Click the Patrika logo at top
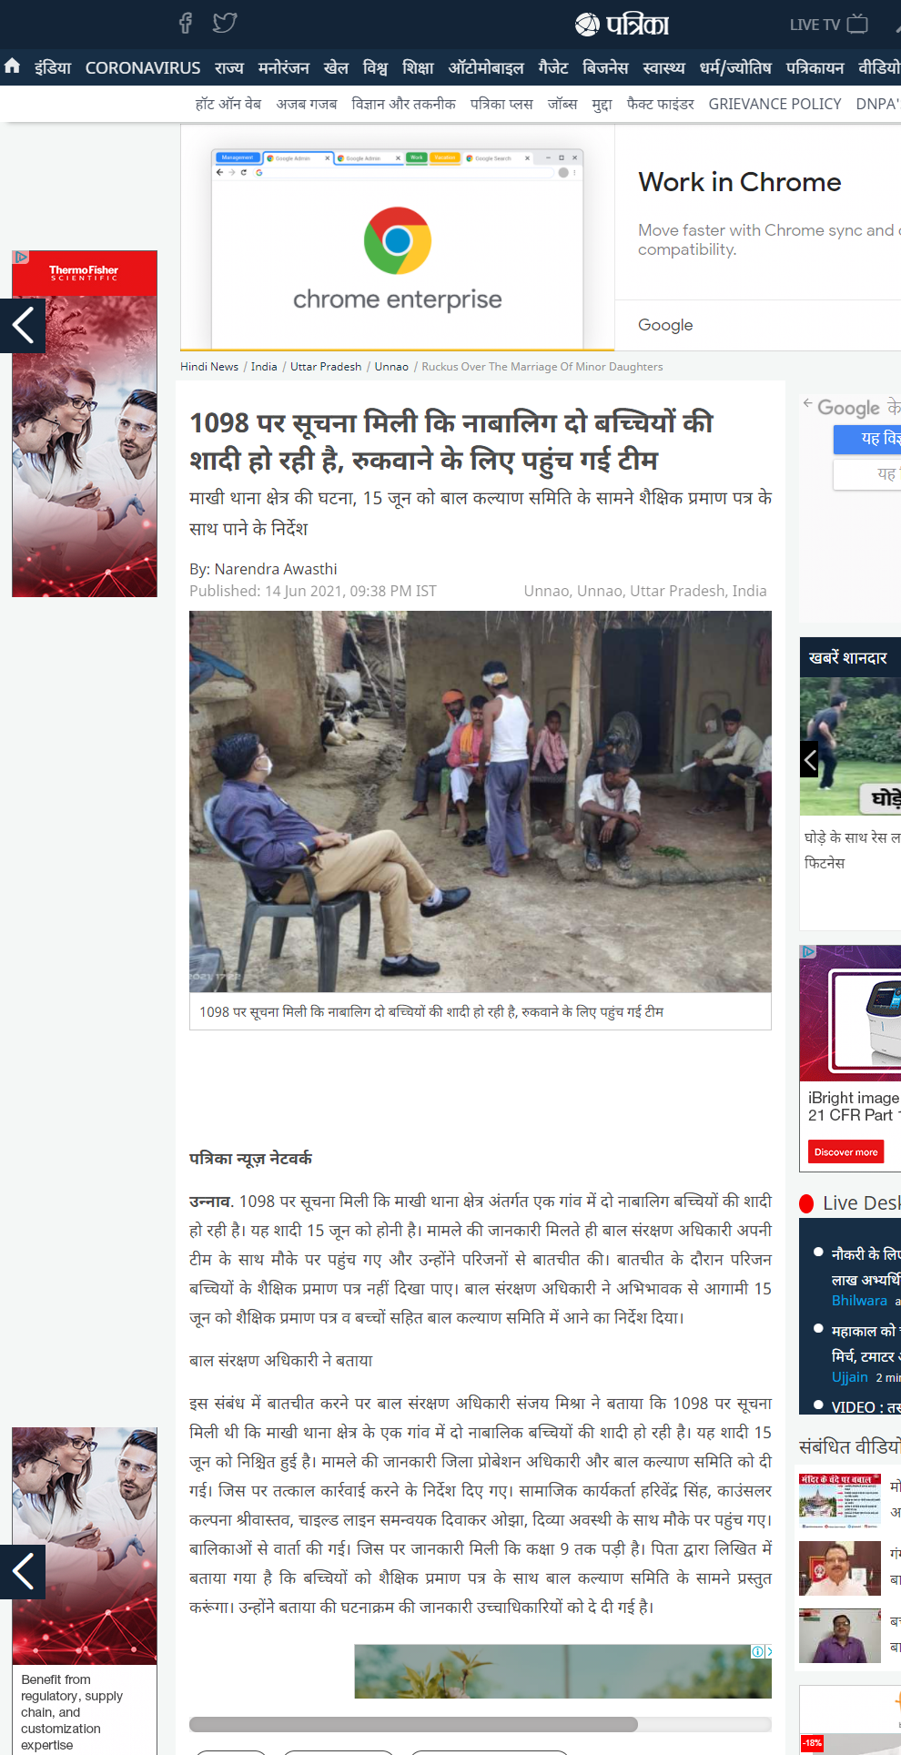901x1755 pixels. [x=623, y=25]
